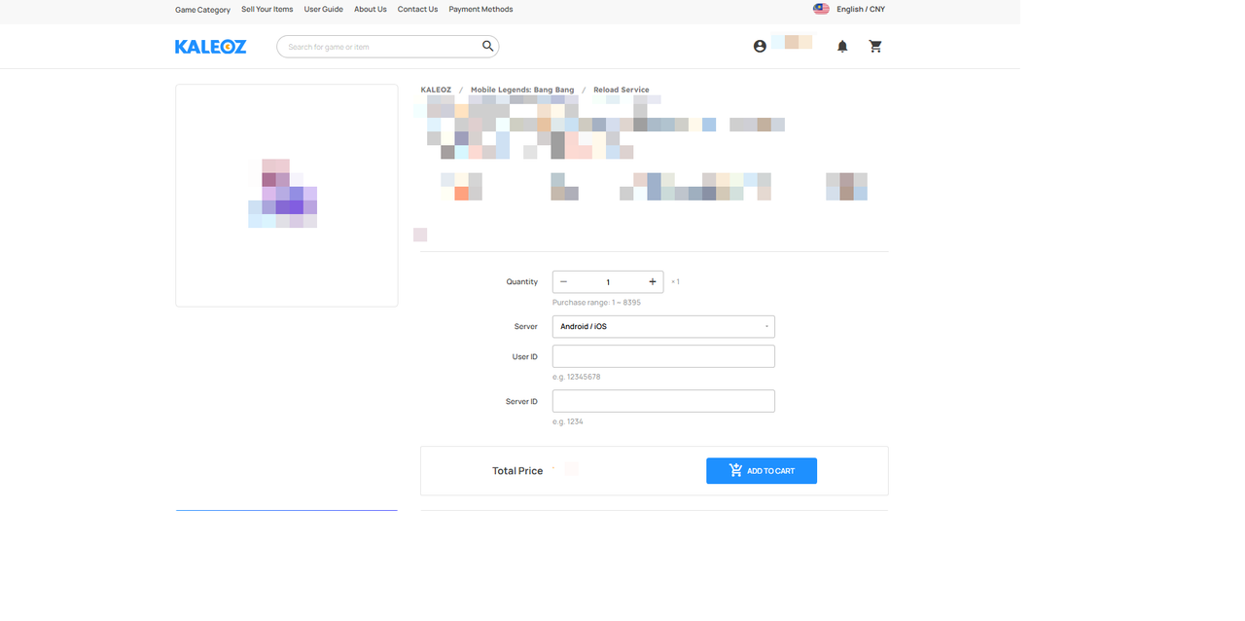Screen dimensions: 1245x621
Task: Click the search magnifier icon
Action: pyautogui.click(x=488, y=46)
